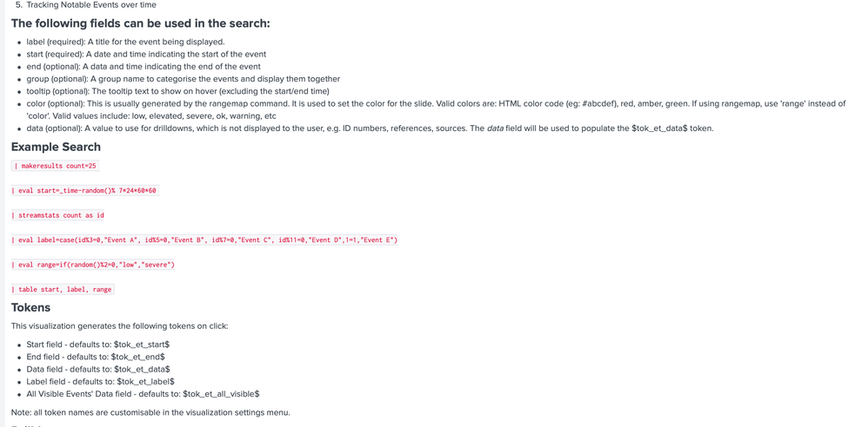Click the 'Tokens' section heading

pyautogui.click(x=30, y=307)
